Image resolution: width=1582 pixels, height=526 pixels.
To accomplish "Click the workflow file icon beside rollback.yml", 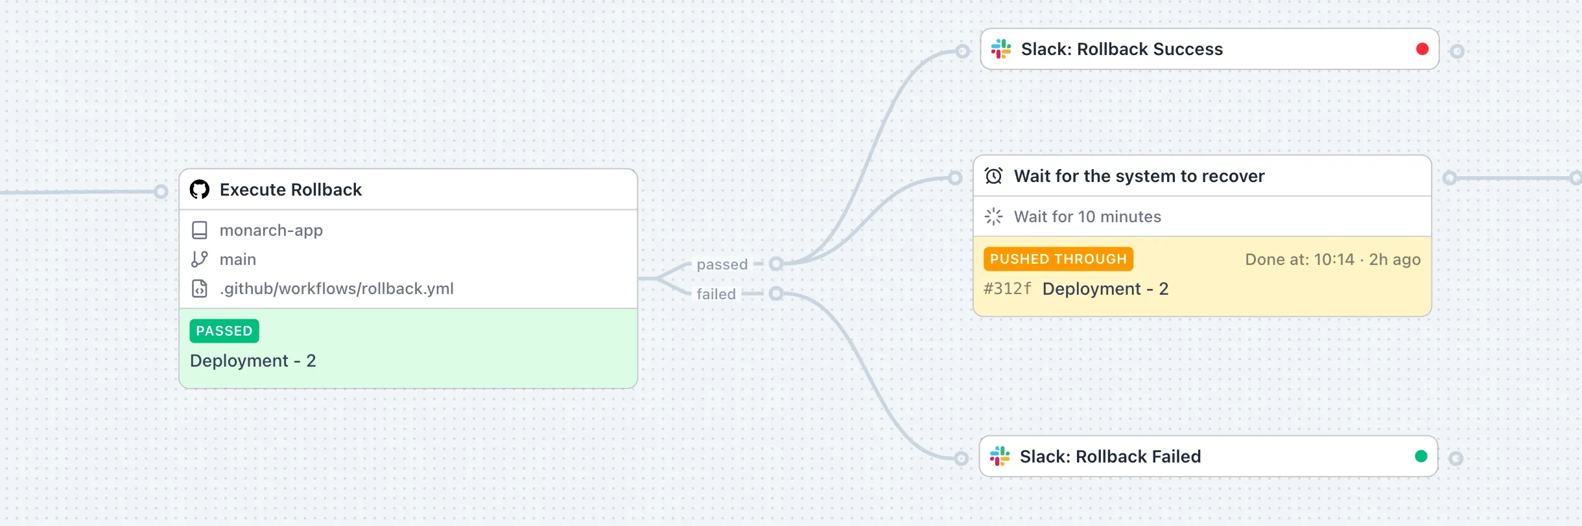I will [200, 288].
